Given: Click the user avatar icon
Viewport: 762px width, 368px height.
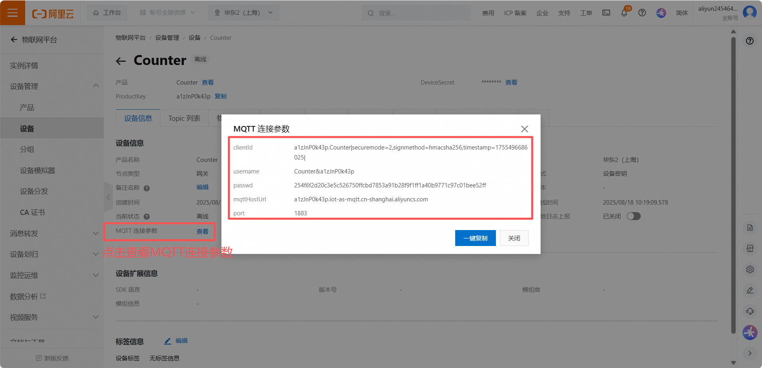Looking at the screenshot, I should (x=750, y=12).
